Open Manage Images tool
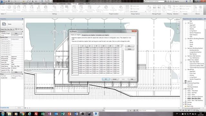The image size is (206, 116). tap(154, 9)
